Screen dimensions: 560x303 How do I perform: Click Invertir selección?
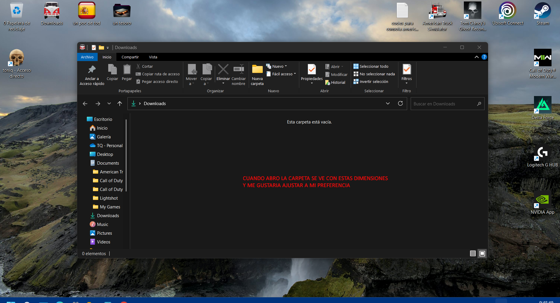(371, 82)
